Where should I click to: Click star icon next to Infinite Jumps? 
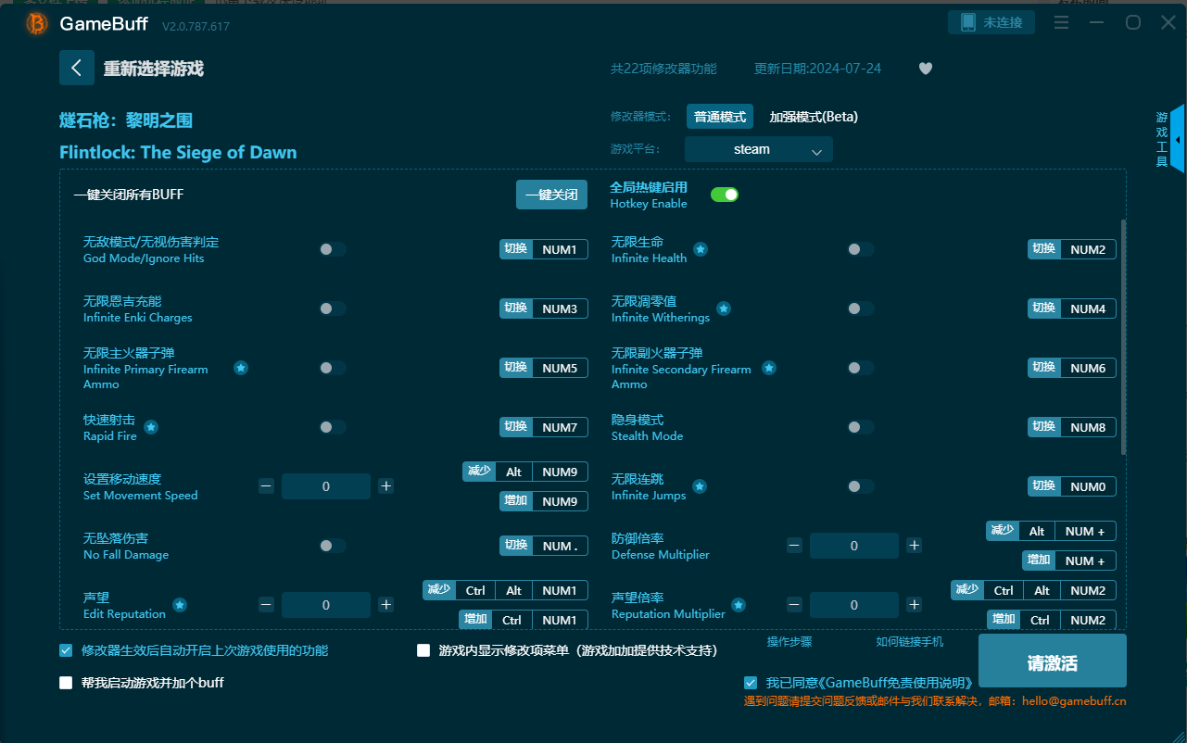(701, 486)
